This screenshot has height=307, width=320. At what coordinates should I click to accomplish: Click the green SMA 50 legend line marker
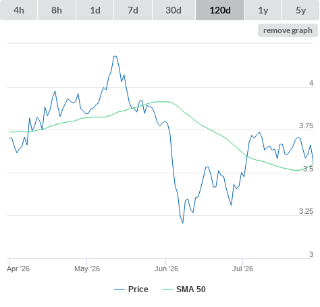[x=167, y=289]
